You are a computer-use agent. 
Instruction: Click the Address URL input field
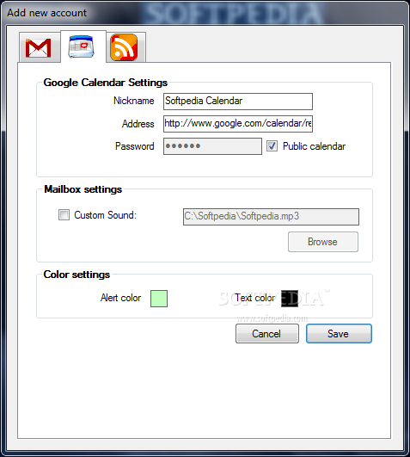pos(238,124)
